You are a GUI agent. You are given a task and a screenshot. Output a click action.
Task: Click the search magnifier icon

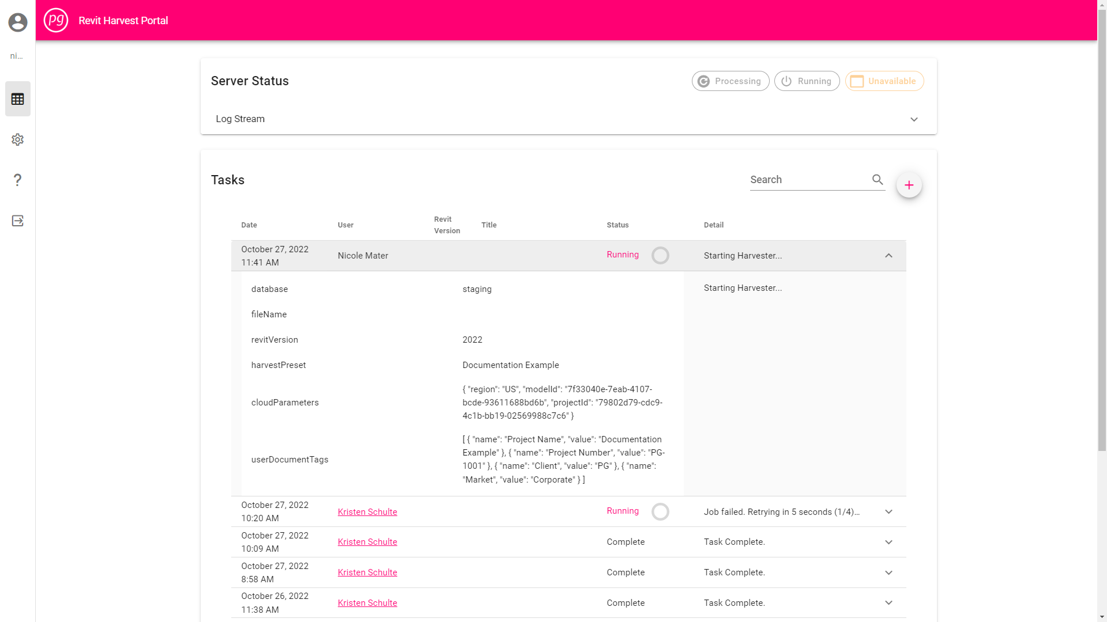click(x=878, y=179)
